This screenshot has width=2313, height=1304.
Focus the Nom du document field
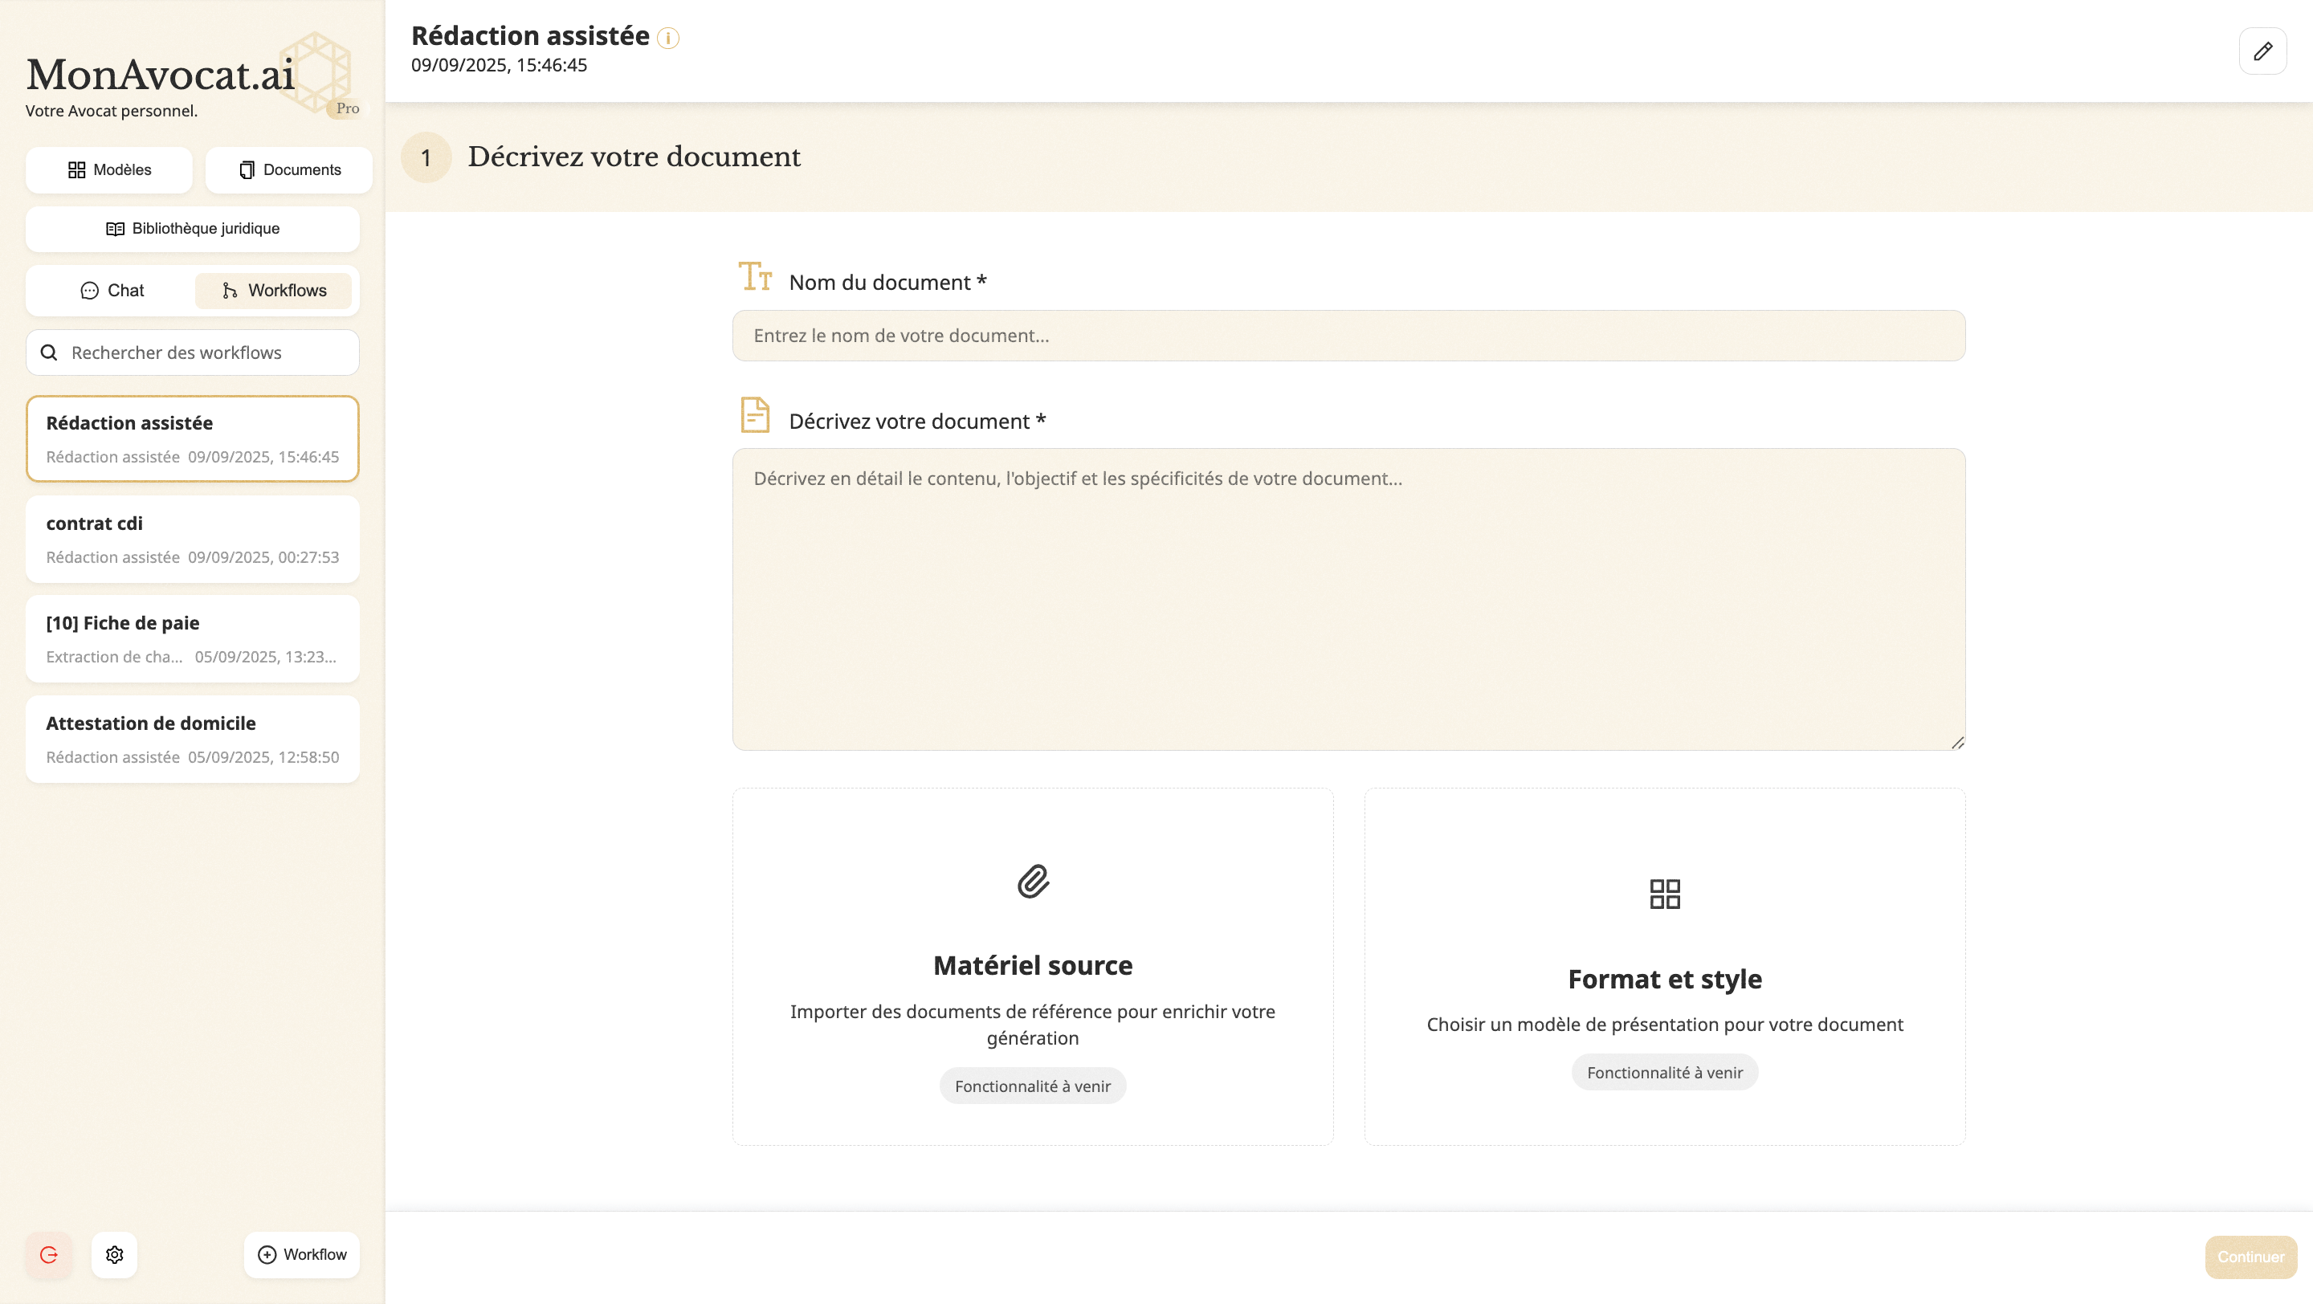[x=1348, y=336]
